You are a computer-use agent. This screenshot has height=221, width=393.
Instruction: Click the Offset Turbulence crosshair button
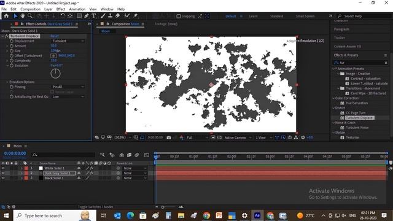pos(53,56)
